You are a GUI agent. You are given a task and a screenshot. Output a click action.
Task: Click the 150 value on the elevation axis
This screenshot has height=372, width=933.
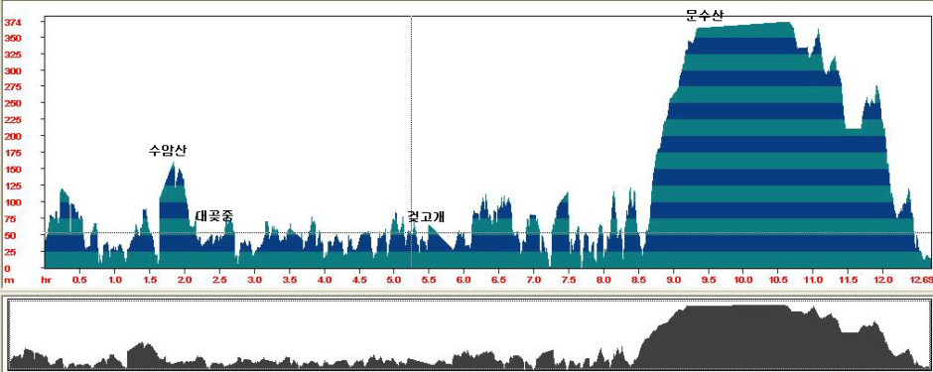pos(13,170)
